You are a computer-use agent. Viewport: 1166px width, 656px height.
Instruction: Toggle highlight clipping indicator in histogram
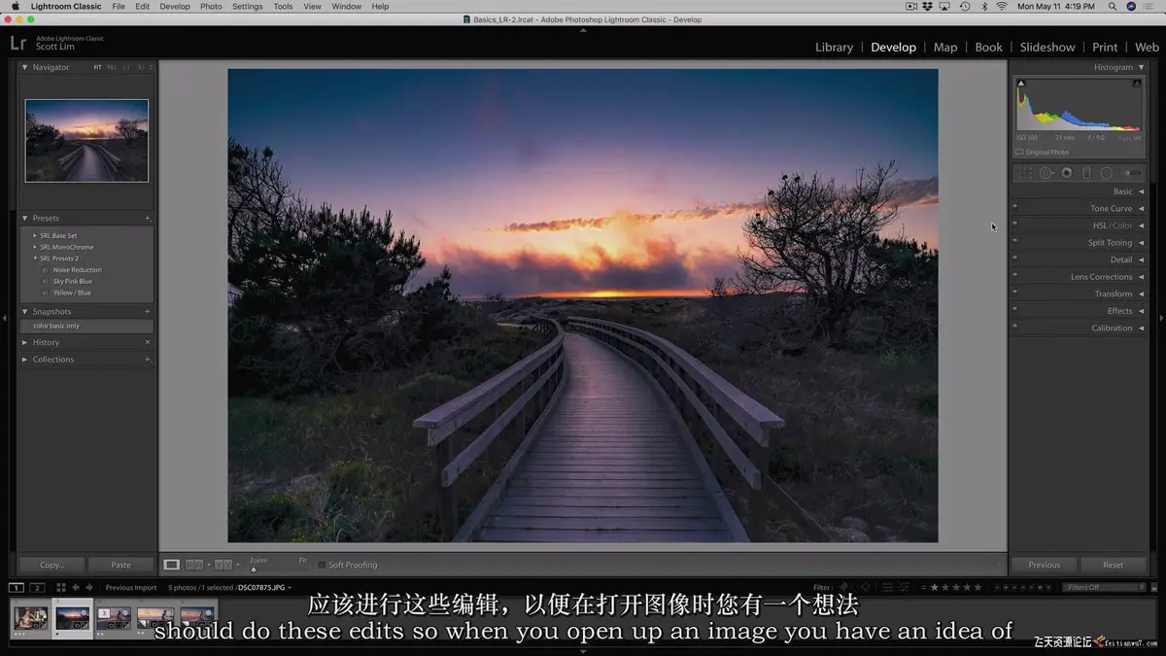[x=1137, y=84]
